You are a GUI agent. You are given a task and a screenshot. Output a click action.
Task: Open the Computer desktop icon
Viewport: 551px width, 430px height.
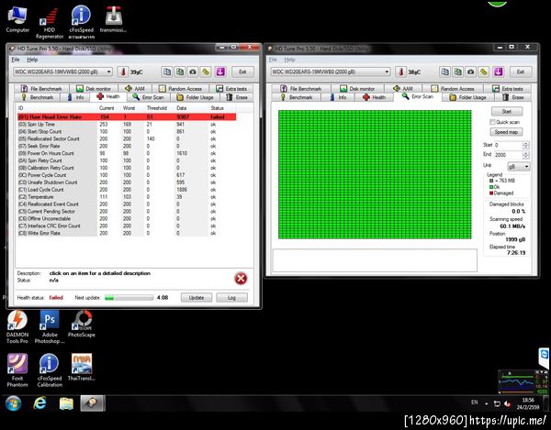[x=17, y=19]
